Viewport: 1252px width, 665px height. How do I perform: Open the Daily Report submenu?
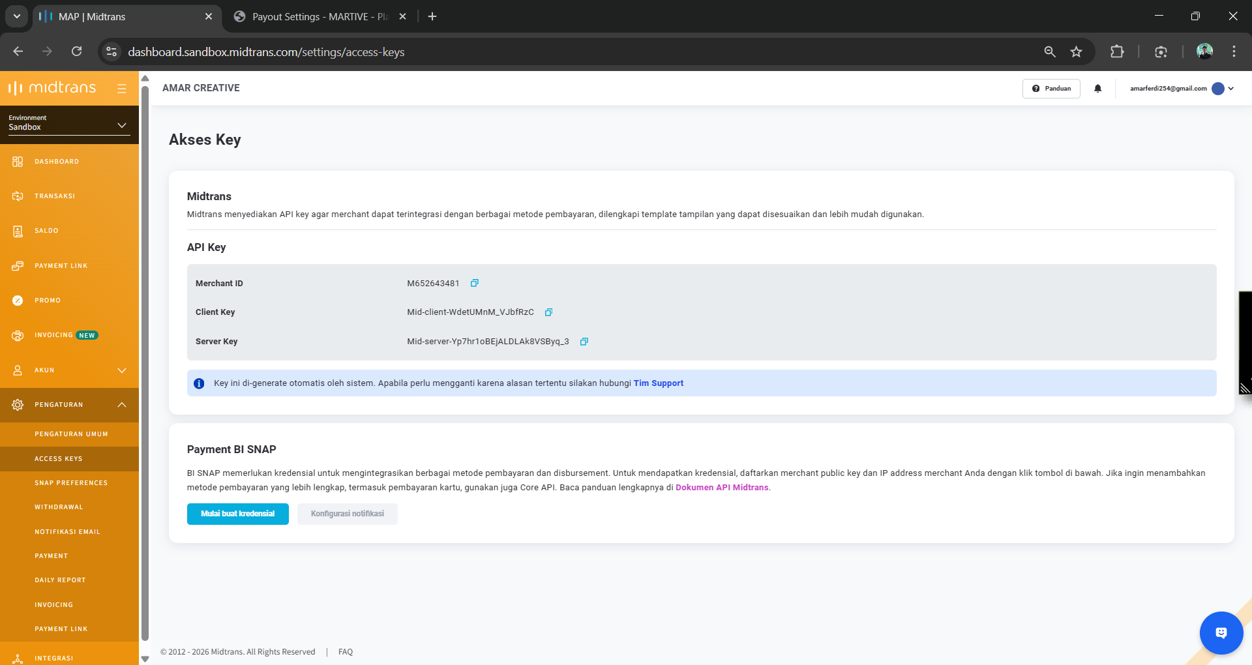point(60,580)
